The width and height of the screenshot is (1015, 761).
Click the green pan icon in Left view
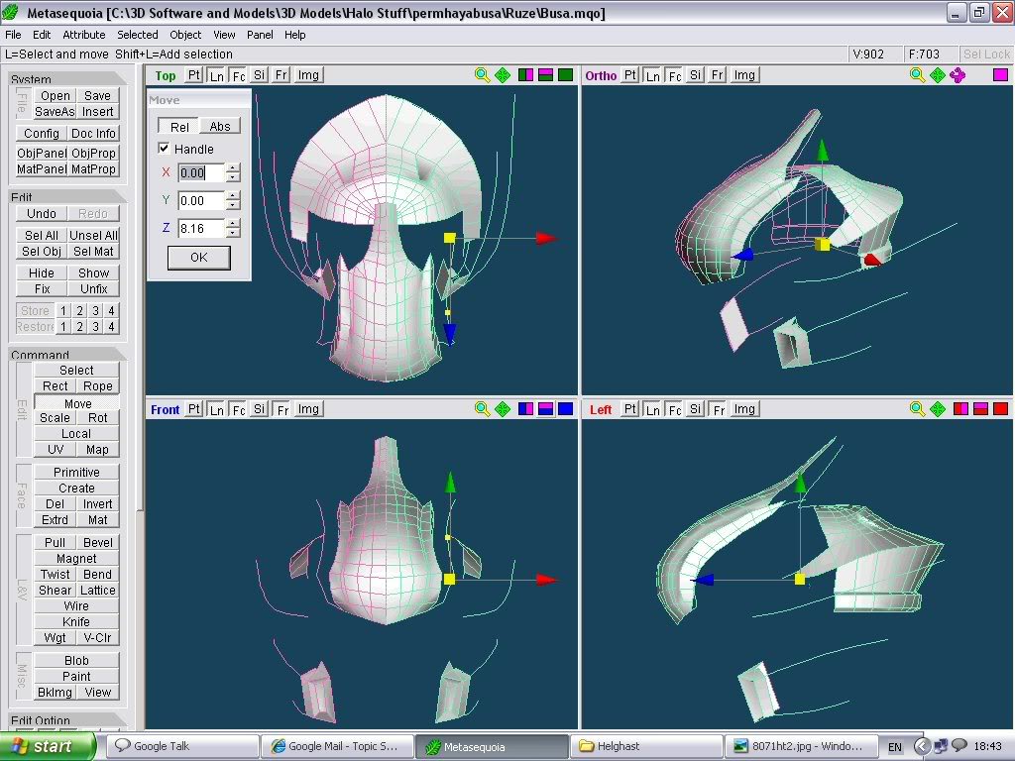point(938,409)
